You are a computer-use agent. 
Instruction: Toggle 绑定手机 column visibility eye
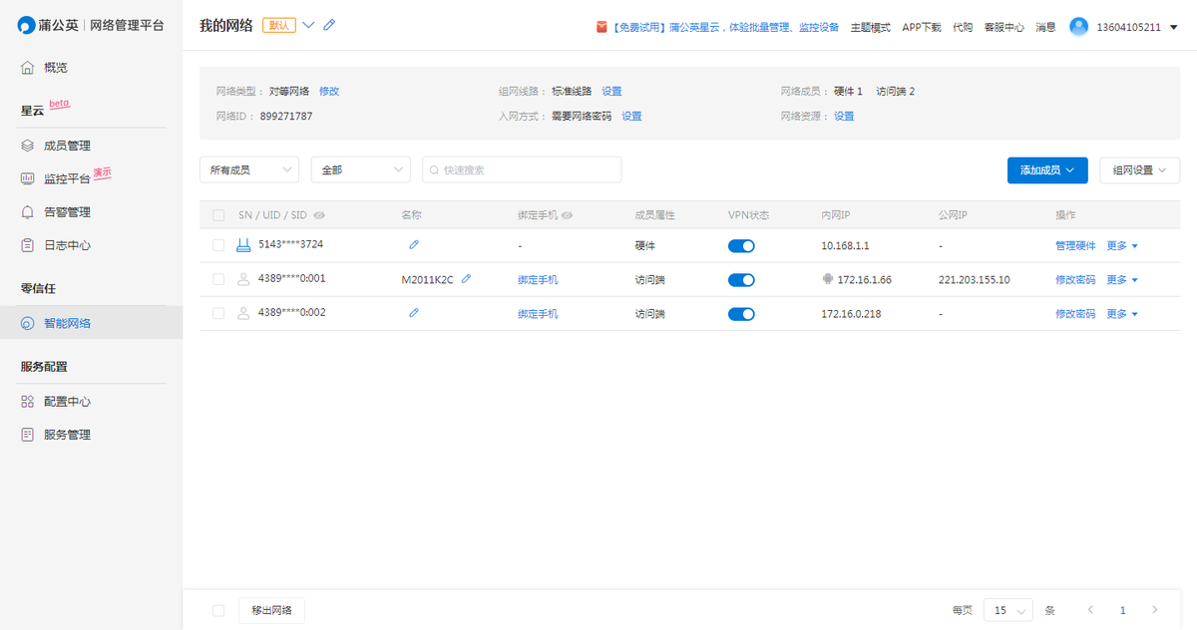click(x=568, y=215)
